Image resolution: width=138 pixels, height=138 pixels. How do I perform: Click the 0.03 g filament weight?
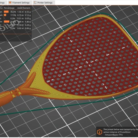tap(28, 18)
